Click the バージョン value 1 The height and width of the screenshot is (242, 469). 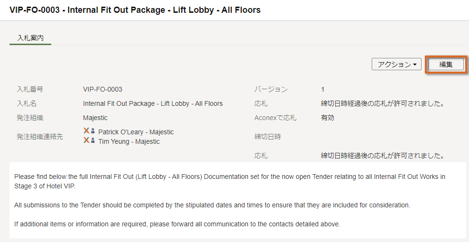tap(323, 89)
